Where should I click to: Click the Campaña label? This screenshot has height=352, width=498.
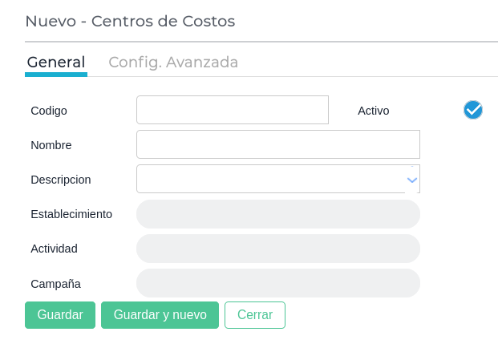tap(55, 283)
